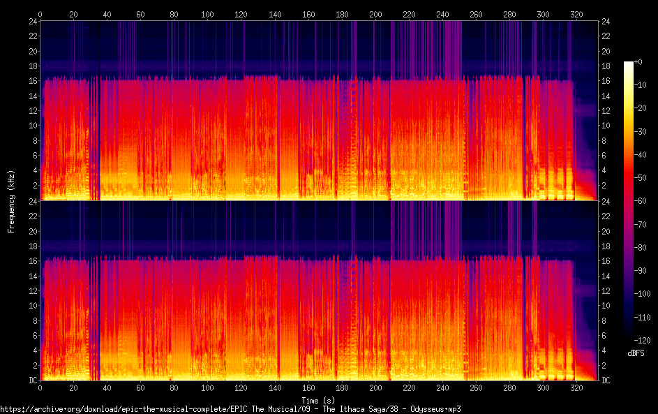Click the dBFS label below the color scale
Image resolution: width=658 pixels, height=414 pixels.
click(x=636, y=353)
